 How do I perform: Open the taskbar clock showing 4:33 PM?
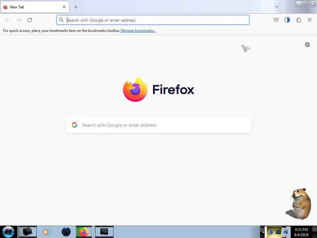(301, 232)
